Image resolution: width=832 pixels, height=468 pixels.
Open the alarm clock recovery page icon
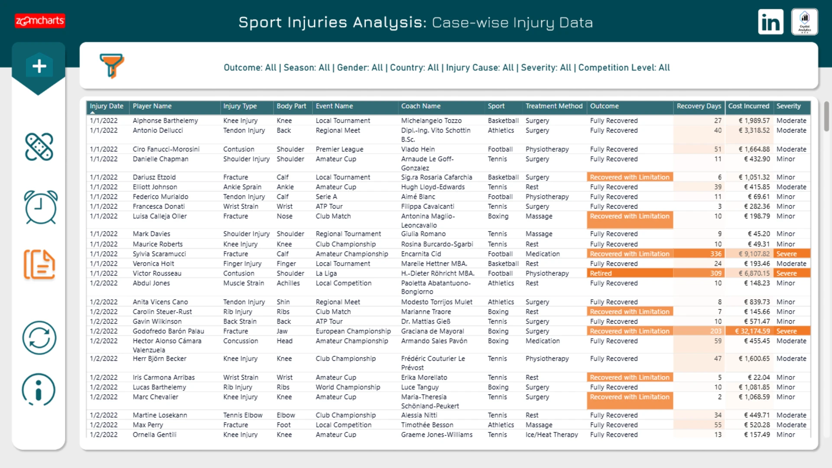point(40,207)
